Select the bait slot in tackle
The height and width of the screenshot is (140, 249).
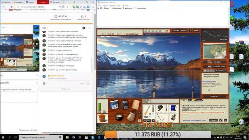click(173, 117)
